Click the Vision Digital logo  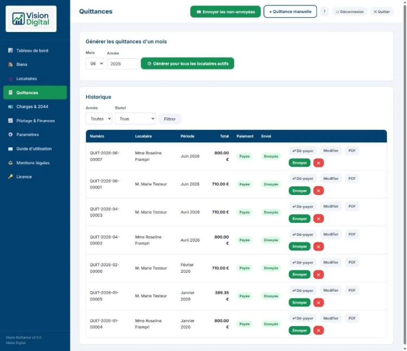31,19
